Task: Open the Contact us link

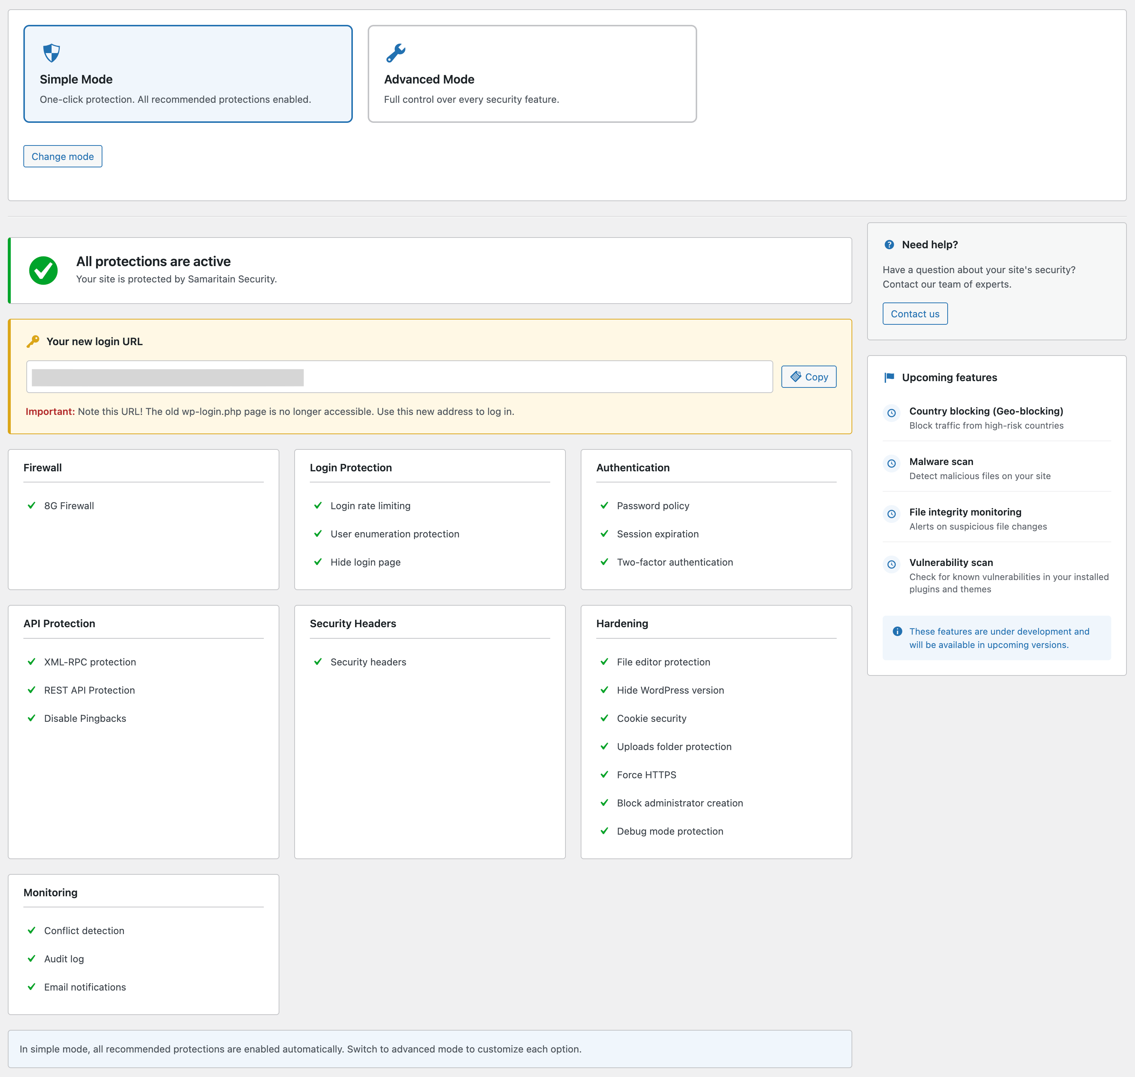Action: pyautogui.click(x=915, y=314)
